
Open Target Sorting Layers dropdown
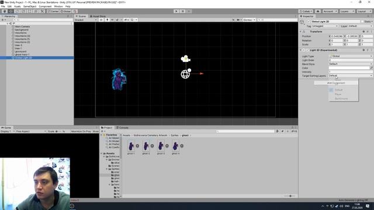351,76
